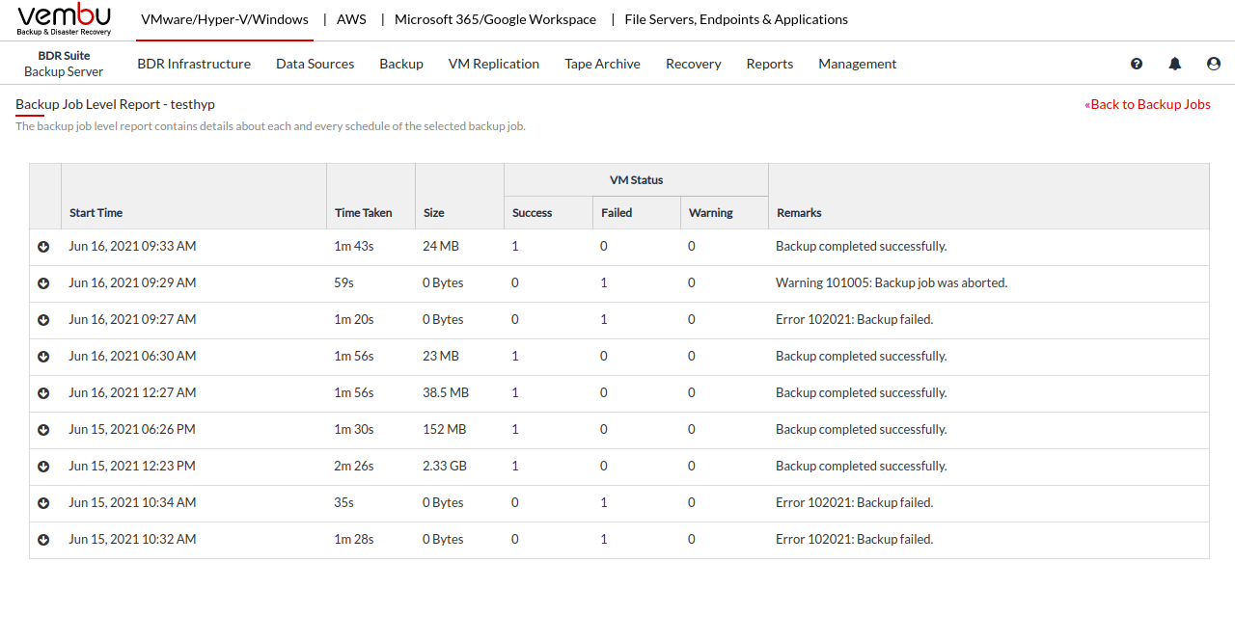
Task: Expand the Jun 16, 2021 09:27 AM schedule
Action: point(43,320)
